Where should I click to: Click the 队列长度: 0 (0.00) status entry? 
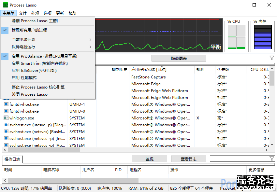75,188
